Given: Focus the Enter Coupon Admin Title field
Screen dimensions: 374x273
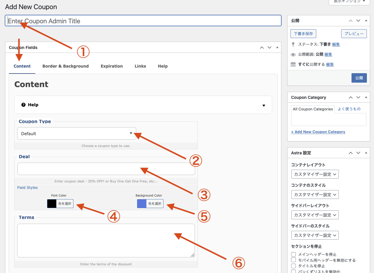Looking at the screenshot, I should (143, 21).
